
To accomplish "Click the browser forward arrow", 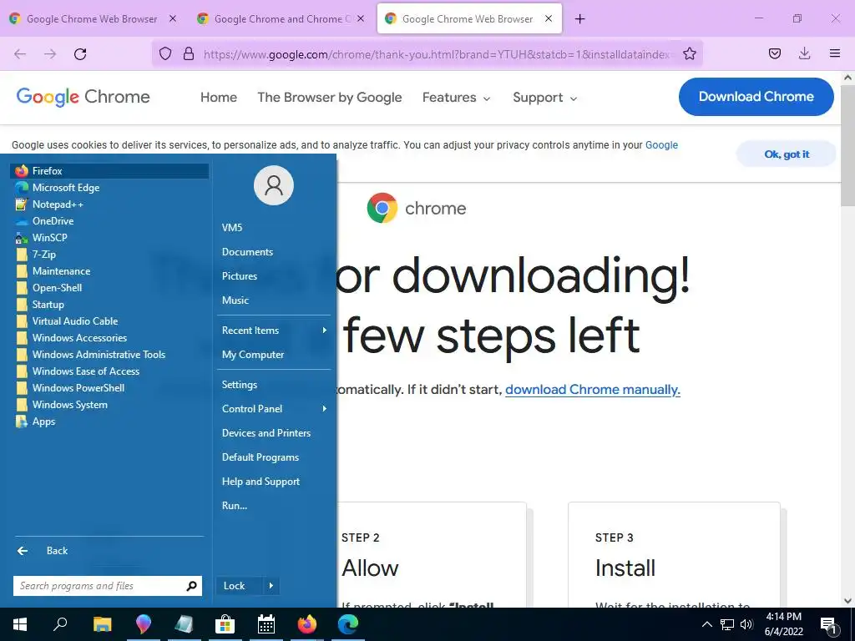I will click(50, 54).
